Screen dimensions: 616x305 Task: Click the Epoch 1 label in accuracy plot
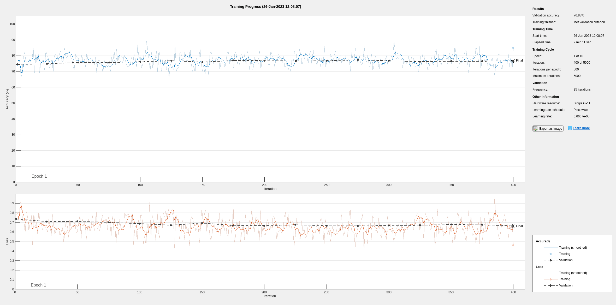coord(39,176)
